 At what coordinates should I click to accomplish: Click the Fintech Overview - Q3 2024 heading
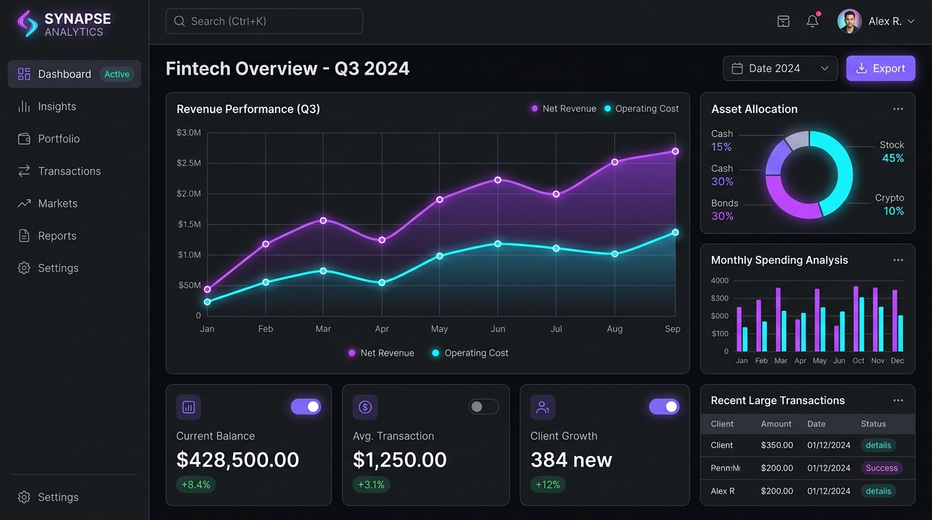[288, 68]
